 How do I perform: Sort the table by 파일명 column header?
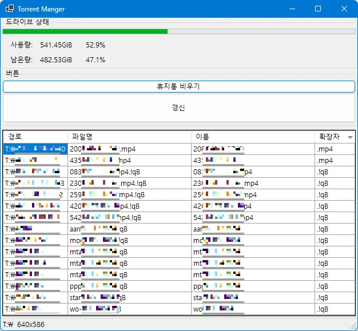coord(129,137)
